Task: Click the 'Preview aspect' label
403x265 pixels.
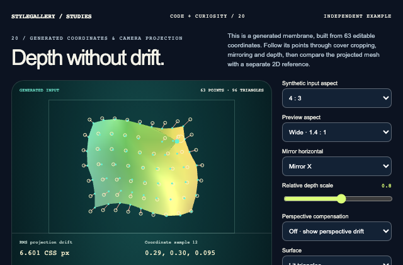Action: tap(301, 117)
